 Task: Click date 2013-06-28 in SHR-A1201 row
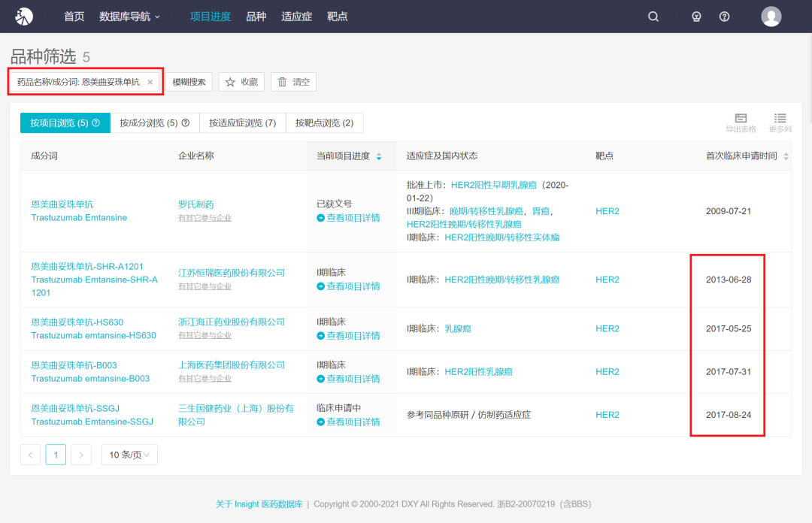tap(728, 280)
